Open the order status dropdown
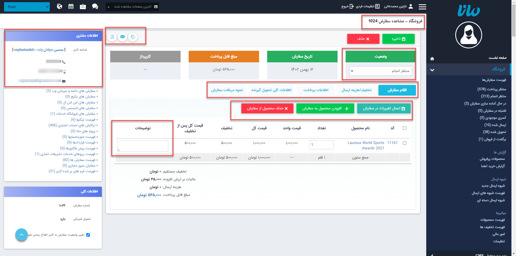 (x=381, y=71)
